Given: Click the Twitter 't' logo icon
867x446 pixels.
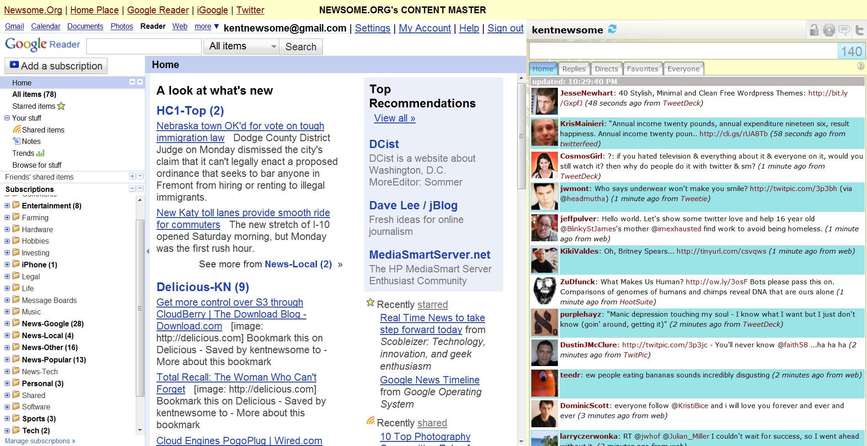Looking at the screenshot, I should pos(859,30).
